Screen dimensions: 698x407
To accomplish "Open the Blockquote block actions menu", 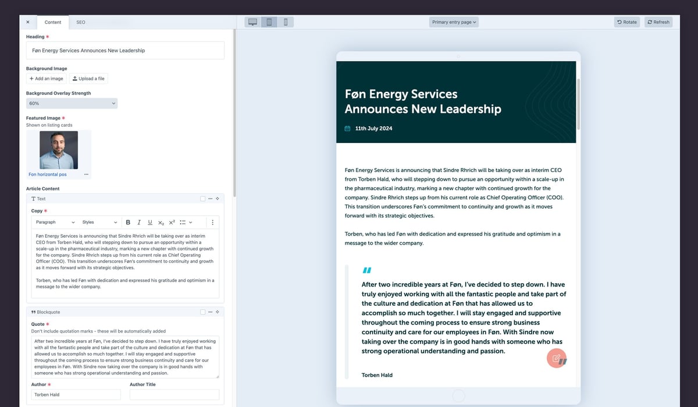I will pyautogui.click(x=210, y=312).
